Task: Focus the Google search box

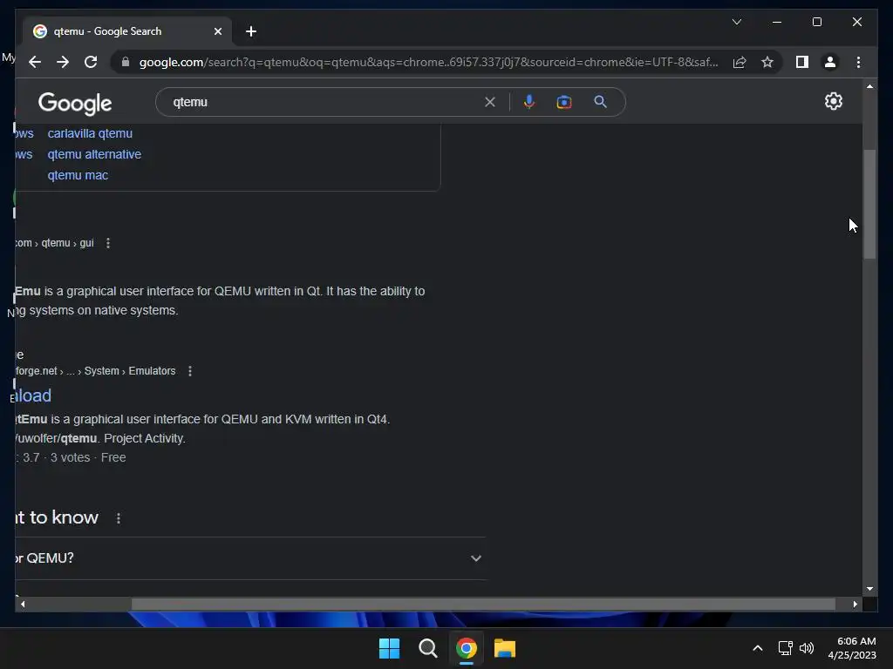Action: click(324, 102)
